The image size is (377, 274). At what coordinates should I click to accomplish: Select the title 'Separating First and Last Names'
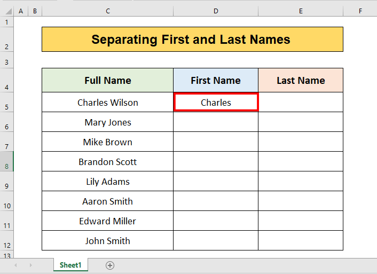click(192, 40)
